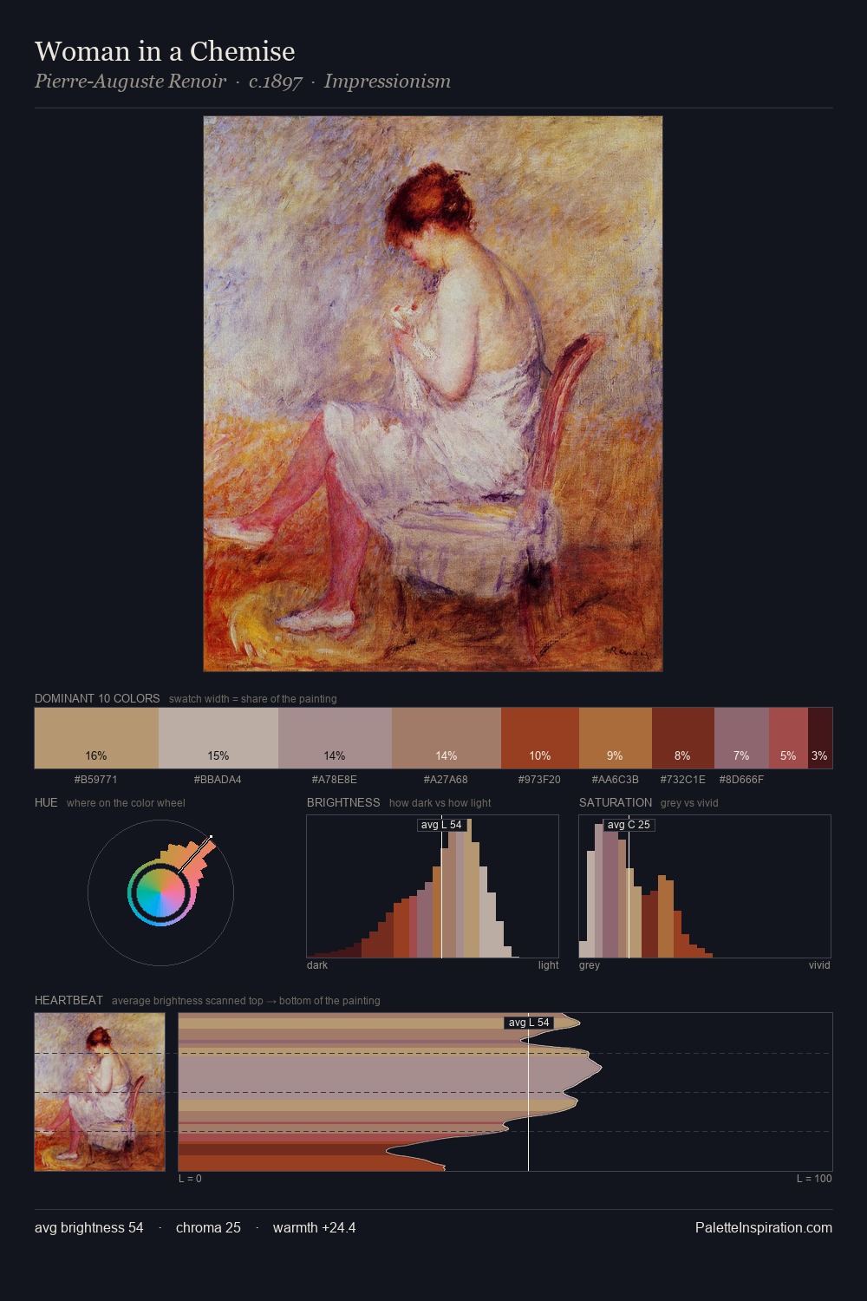Open the main Woman in a Chemise painting
The width and height of the screenshot is (867, 1301).
433,394
